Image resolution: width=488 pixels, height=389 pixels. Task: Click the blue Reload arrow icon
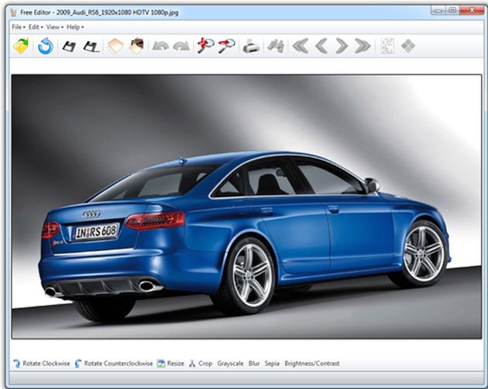click(46, 46)
